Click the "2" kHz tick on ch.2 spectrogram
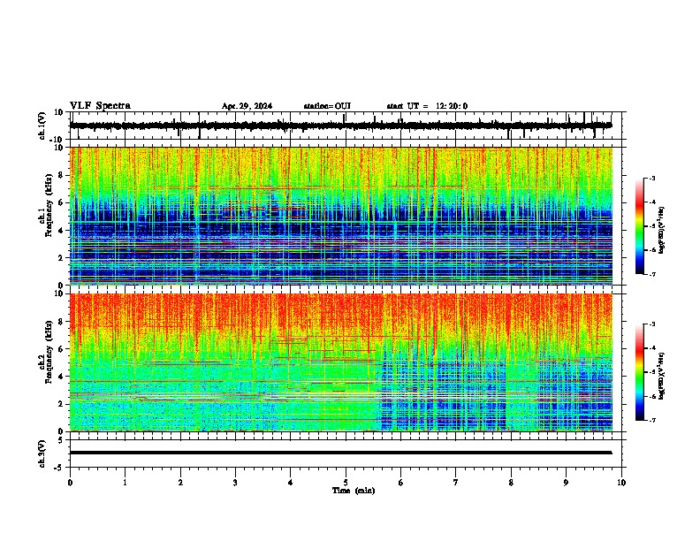 [x=62, y=404]
